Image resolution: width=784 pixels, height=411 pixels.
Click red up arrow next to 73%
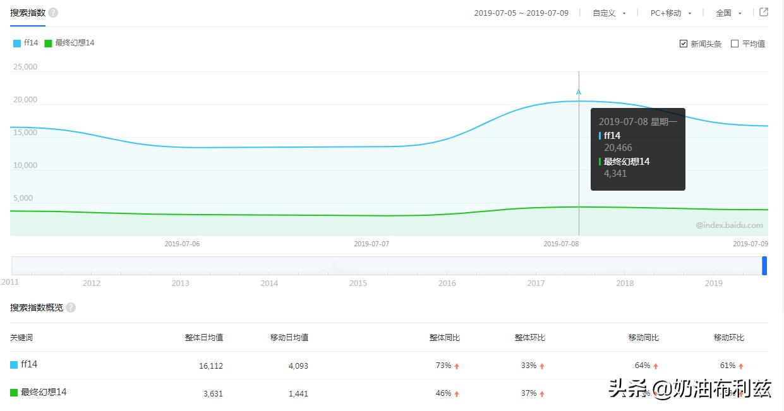click(457, 366)
